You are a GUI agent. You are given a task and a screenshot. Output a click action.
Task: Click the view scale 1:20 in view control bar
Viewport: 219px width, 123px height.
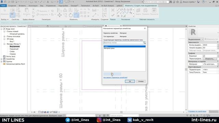click(x=33, y=112)
